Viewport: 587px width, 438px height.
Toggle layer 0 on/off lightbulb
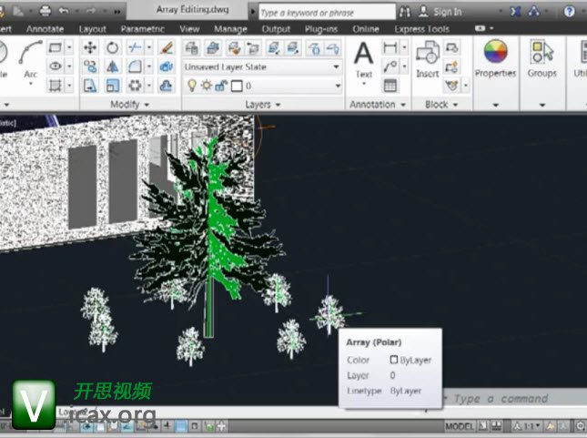click(192, 86)
